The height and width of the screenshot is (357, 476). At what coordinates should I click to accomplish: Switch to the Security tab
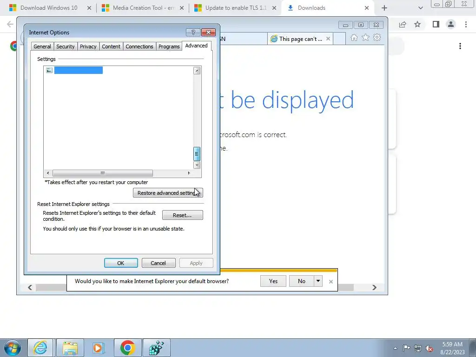click(x=65, y=46)
